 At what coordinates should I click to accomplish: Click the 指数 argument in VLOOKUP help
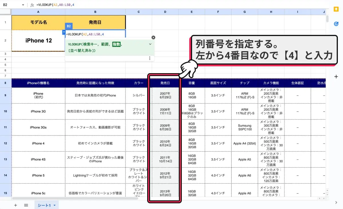[x=116, y=44]
